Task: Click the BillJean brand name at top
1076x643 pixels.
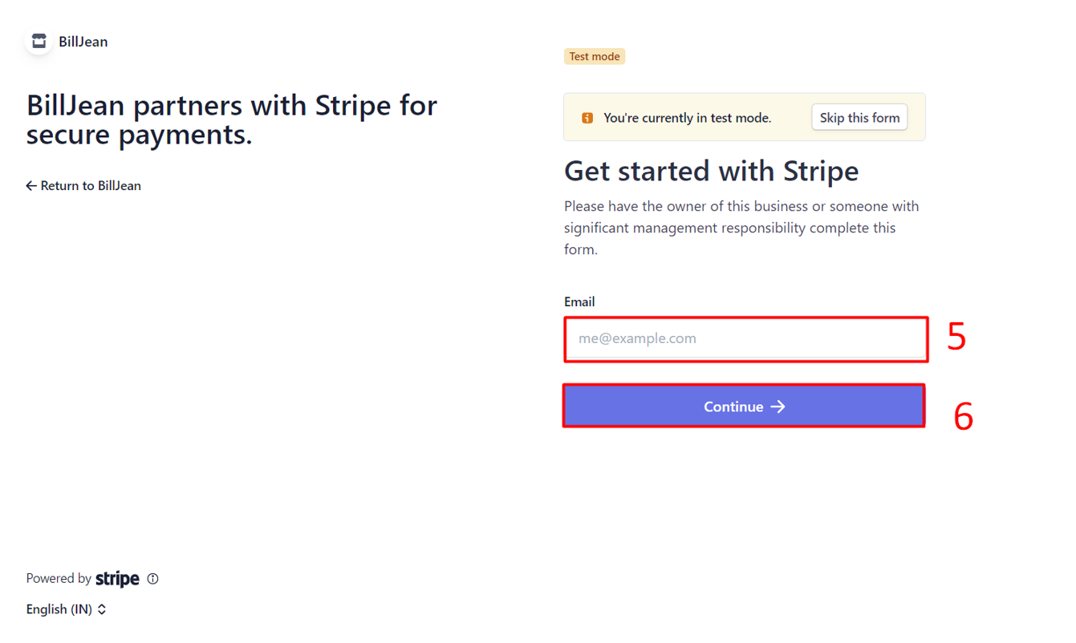Action: (83, 42)
